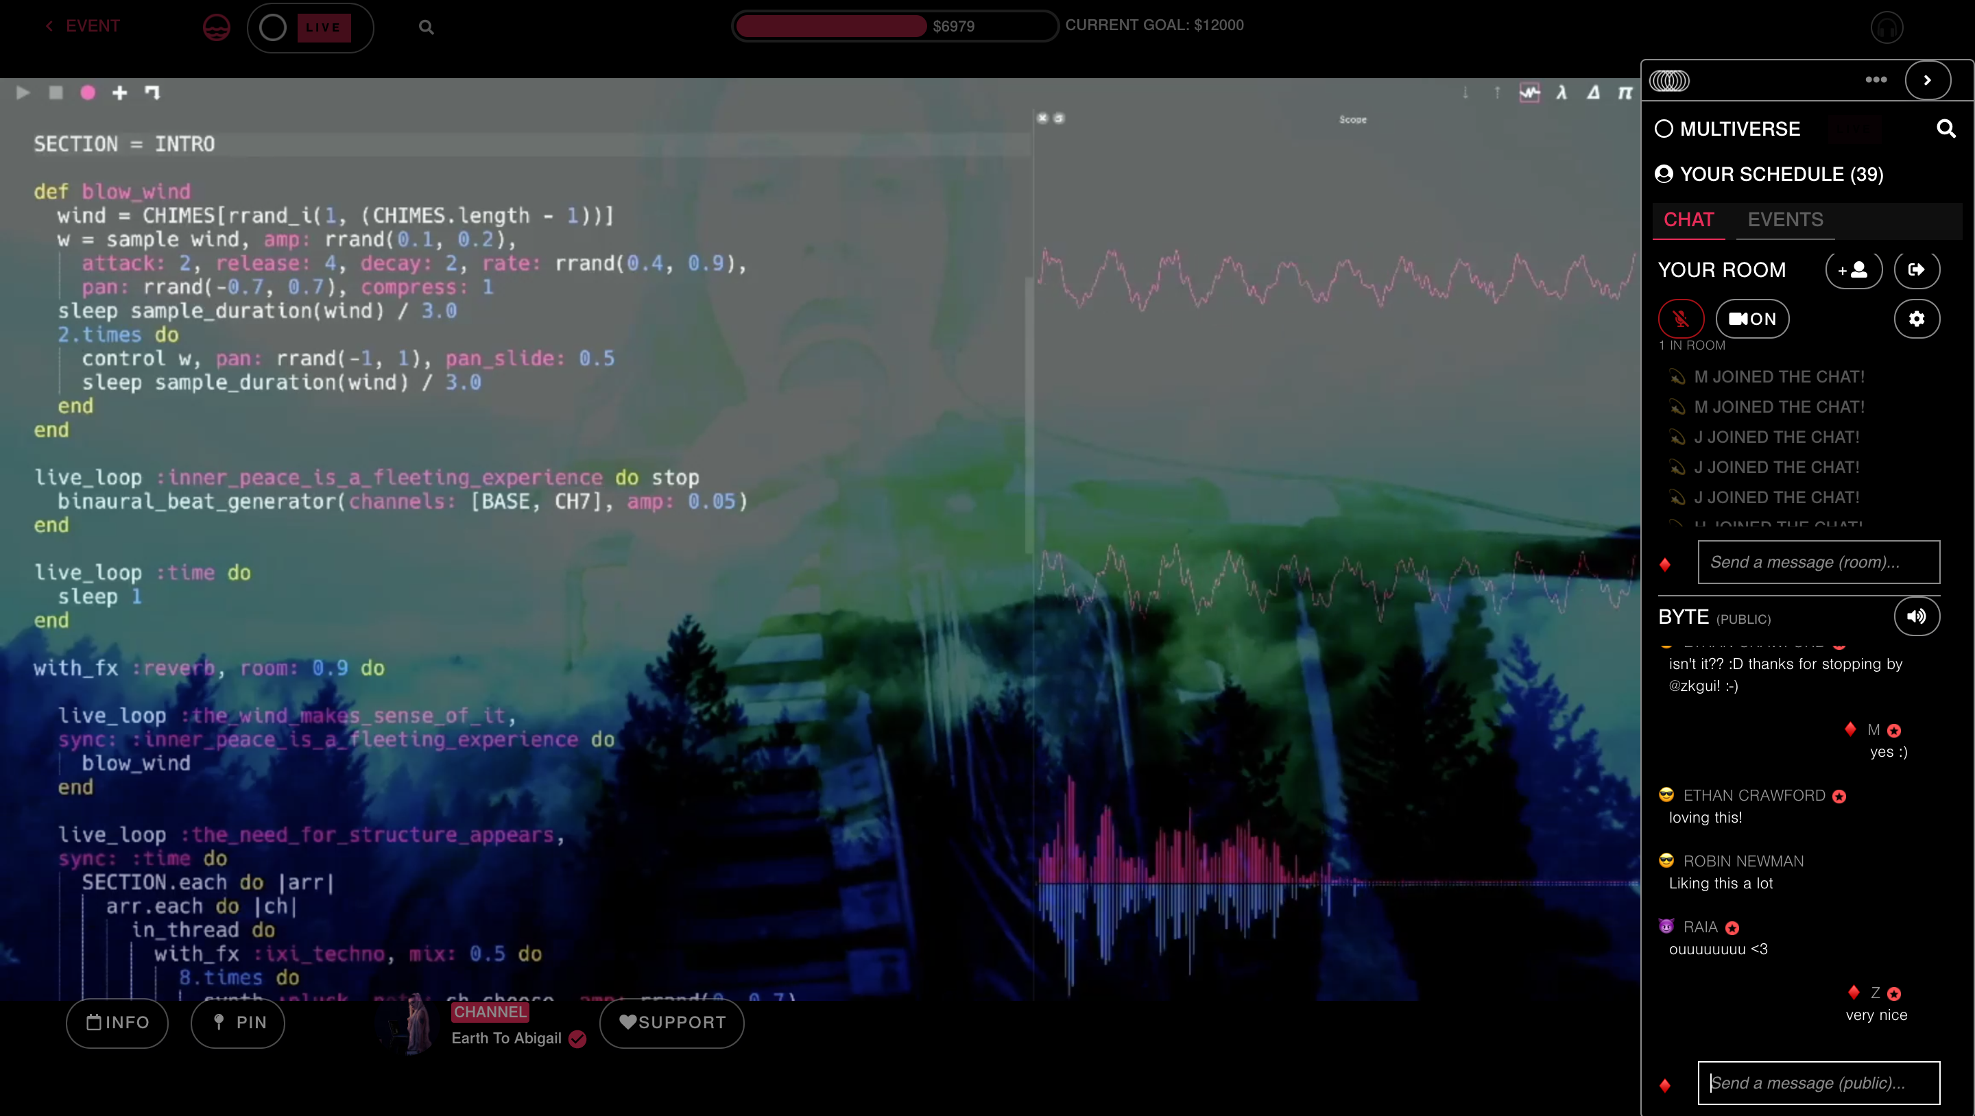Toggle the camera ON button
The image size is (1975, 1116).
(x=1752, y=319)
